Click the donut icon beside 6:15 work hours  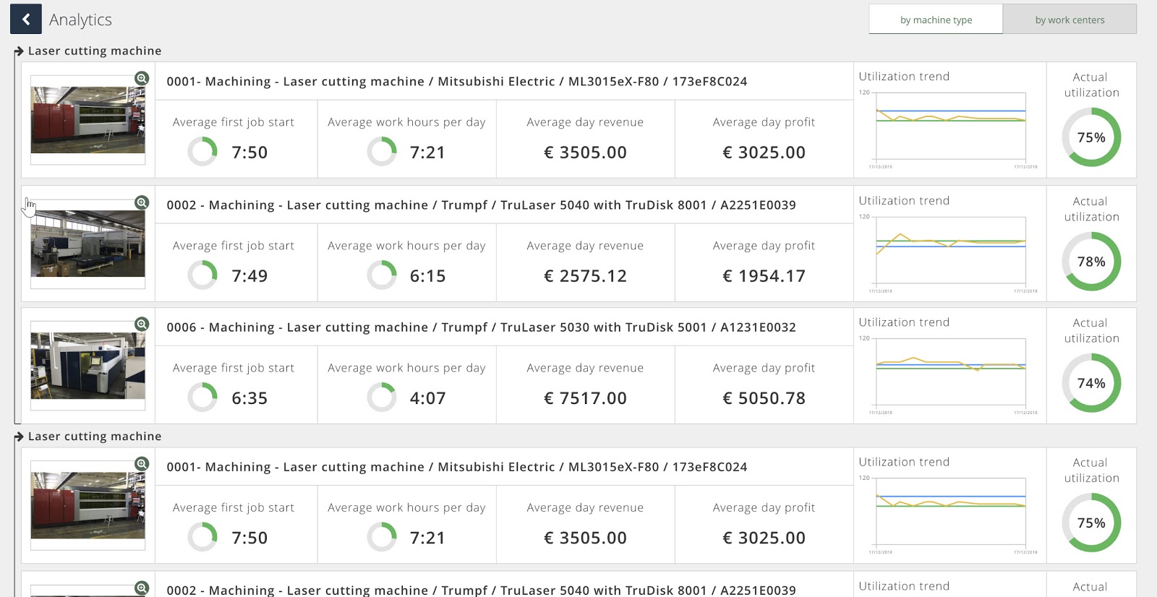pyautogui.click(x=381, y=275)
